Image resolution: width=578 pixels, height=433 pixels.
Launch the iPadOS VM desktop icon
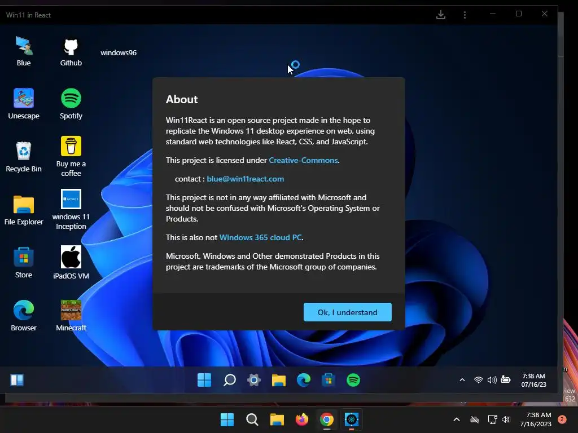pos(71,263)
